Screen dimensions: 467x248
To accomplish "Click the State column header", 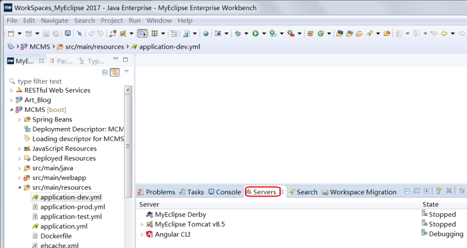I will (x=431, y=205).
